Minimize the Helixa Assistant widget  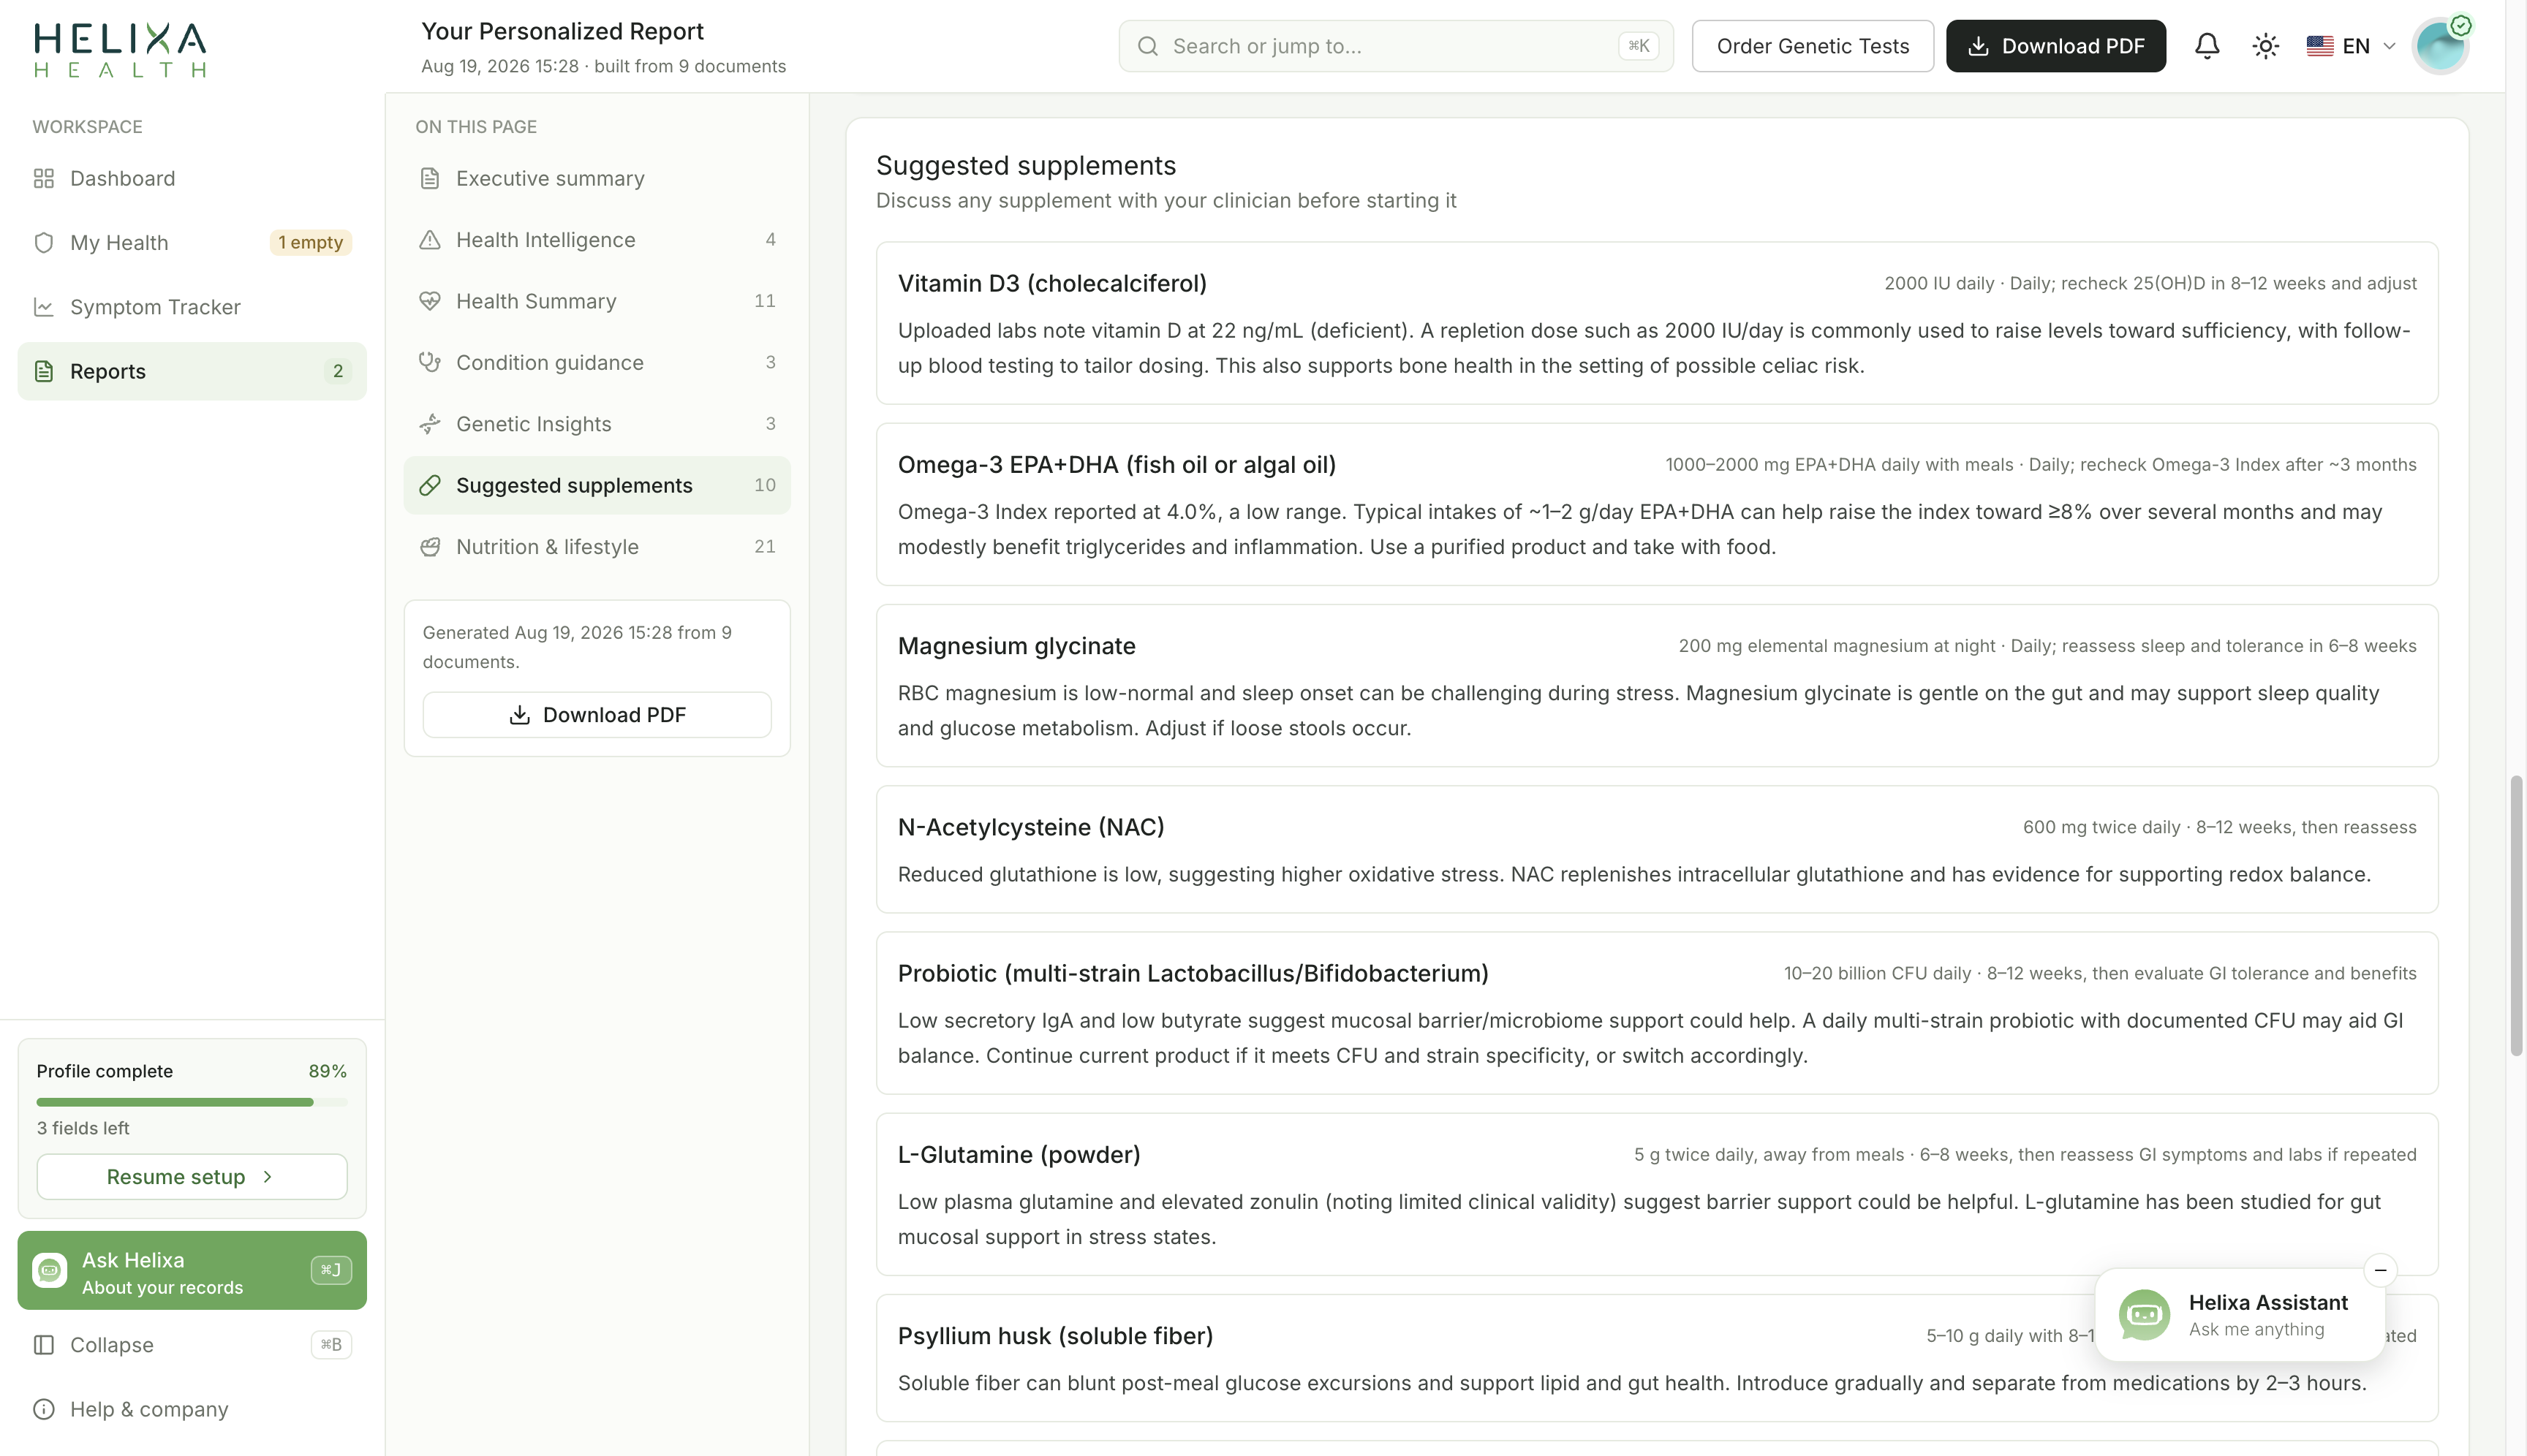pyautogui.click(x=2381, y=1270)
